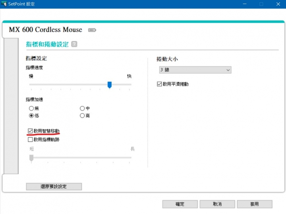Click the SetPoint title bar app icon
Viewport: 286px width, 214px height.
click(4, 4)
